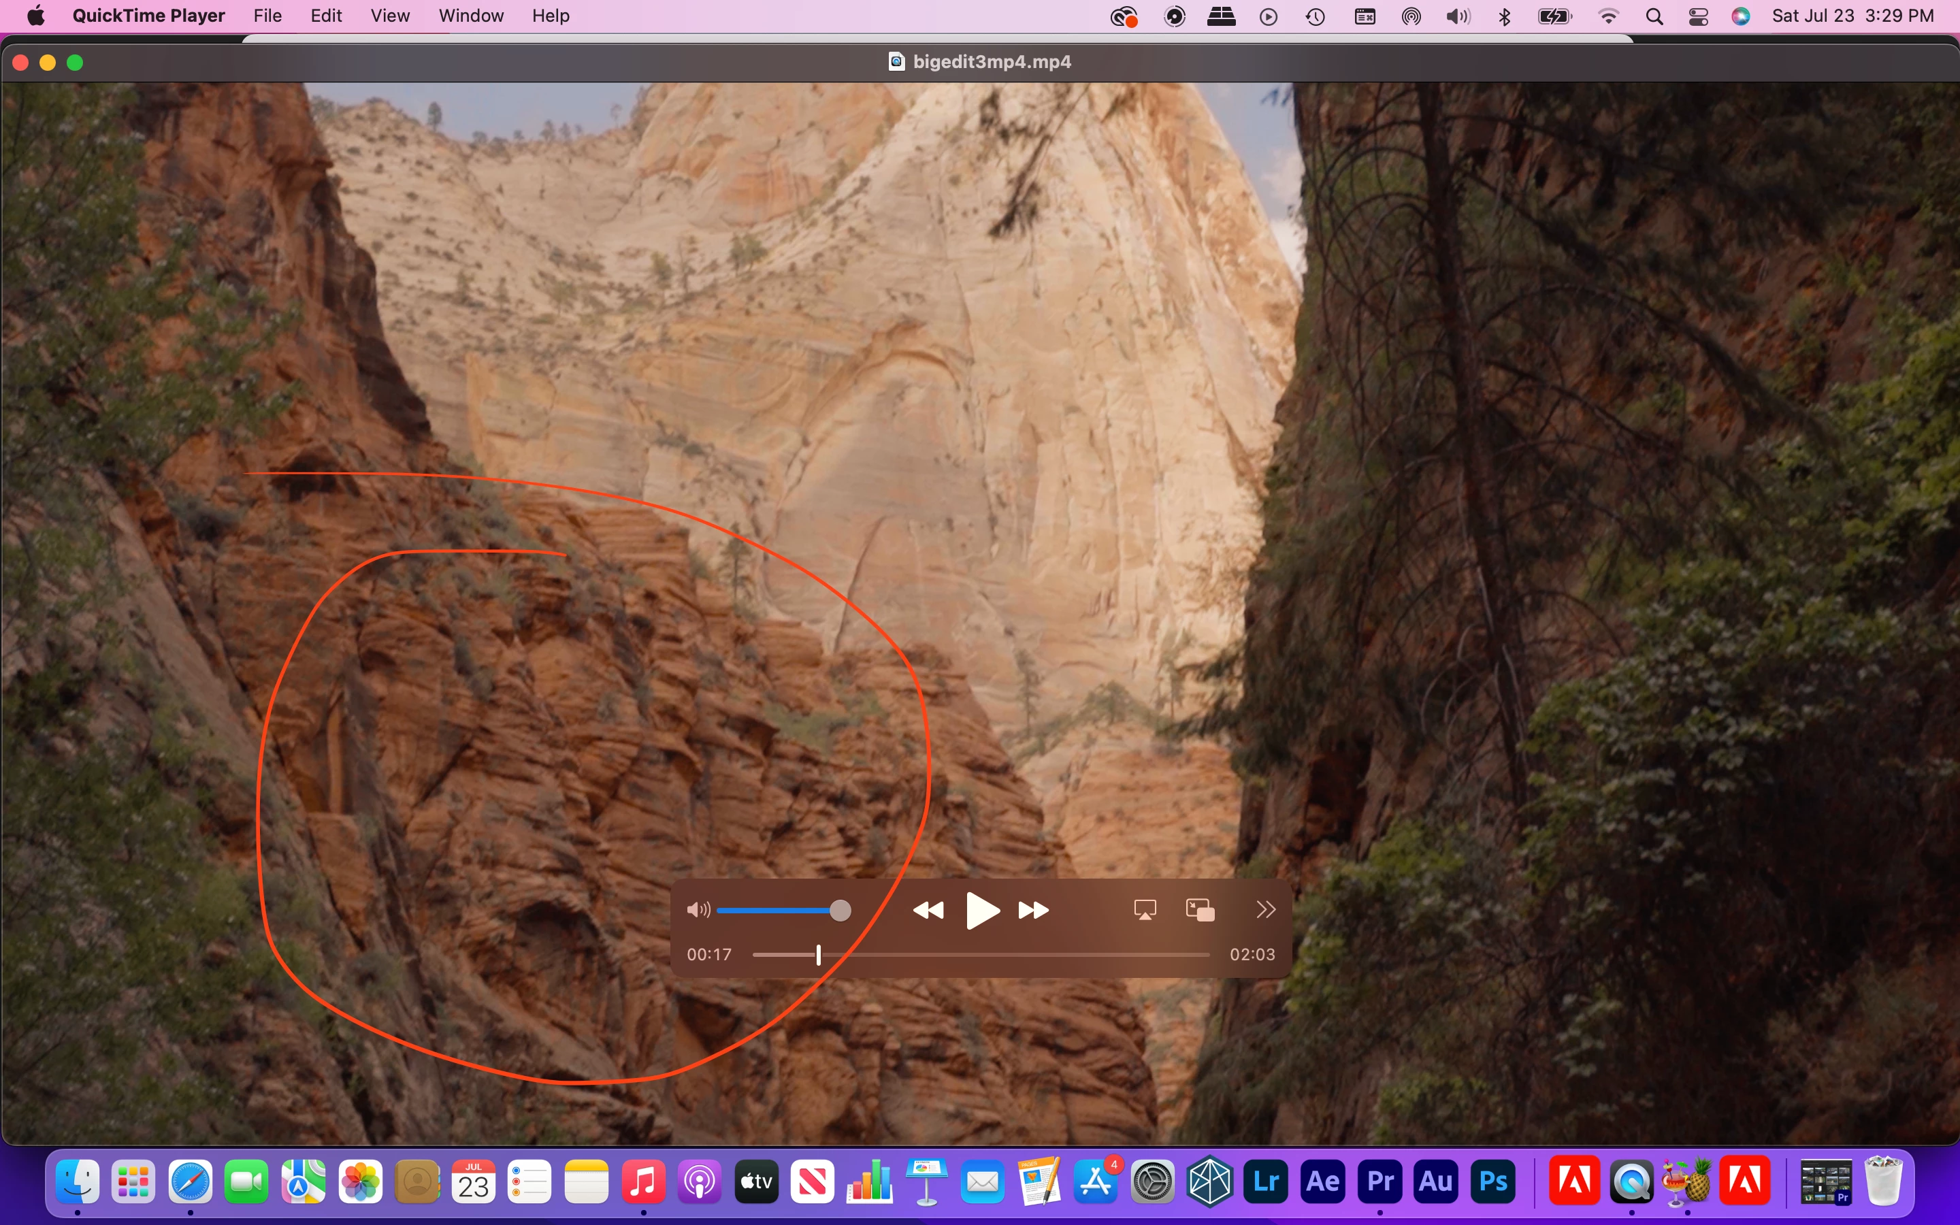This screenshot has height=1225, width=1960.
Task: Open the File menu
Action: coord(267,16)
